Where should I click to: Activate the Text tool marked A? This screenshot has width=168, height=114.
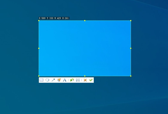coord(64,80)
